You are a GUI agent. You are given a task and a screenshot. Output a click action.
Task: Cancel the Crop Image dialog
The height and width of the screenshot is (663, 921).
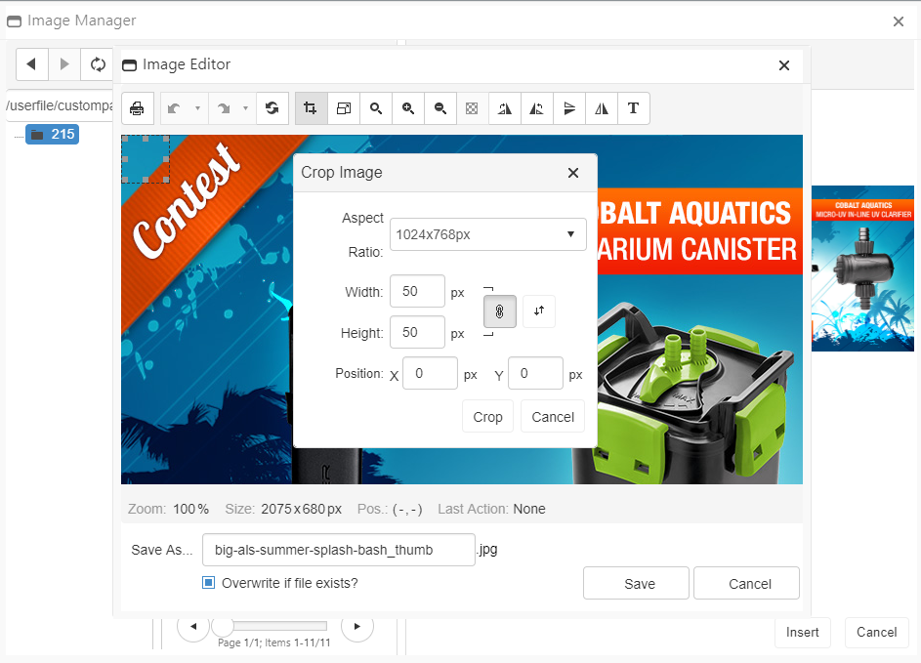[553, 417]
